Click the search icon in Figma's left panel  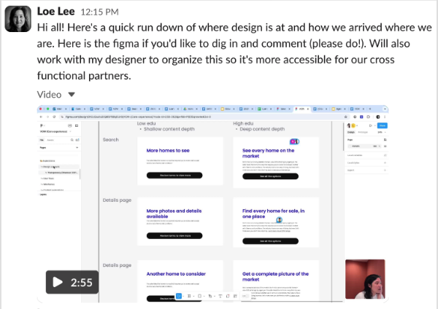coord(72,140)
